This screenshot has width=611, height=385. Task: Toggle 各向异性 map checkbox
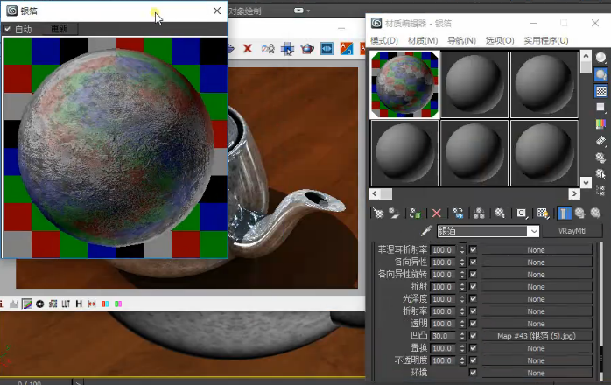pos(473,262)
